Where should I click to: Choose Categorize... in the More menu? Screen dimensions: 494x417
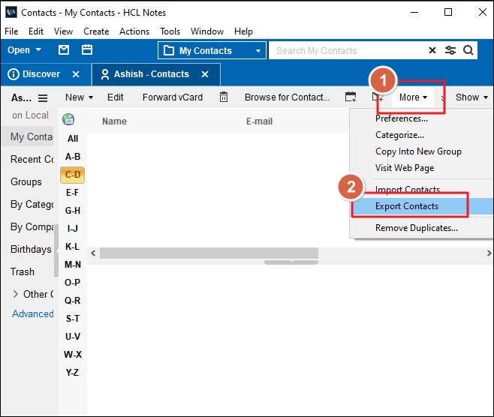[x=399, y=135]
